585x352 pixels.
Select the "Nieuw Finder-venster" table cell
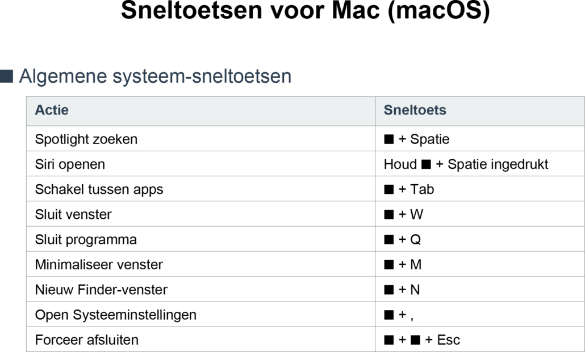[x=101, y=290]
